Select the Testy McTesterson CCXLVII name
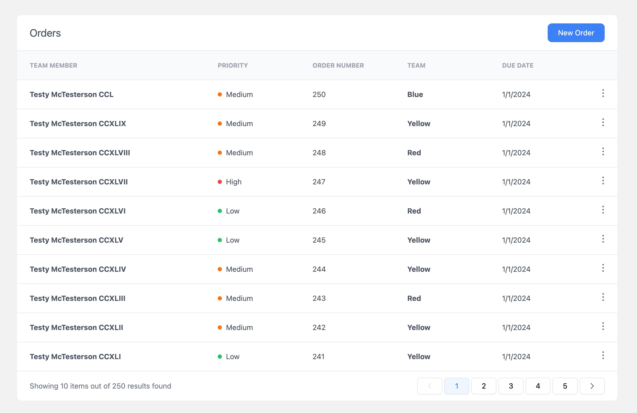 tap(79, 182)
